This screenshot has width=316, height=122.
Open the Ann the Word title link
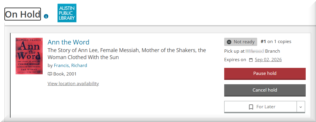(68, 42)
